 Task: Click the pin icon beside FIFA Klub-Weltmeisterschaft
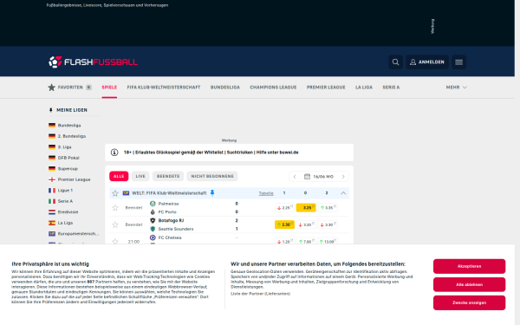tap(212, 192)
